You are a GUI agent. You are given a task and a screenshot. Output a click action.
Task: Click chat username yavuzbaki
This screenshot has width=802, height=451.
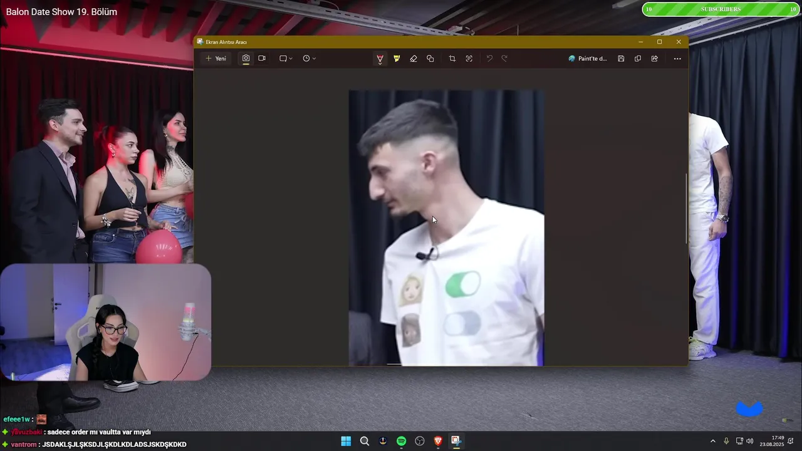26,432
